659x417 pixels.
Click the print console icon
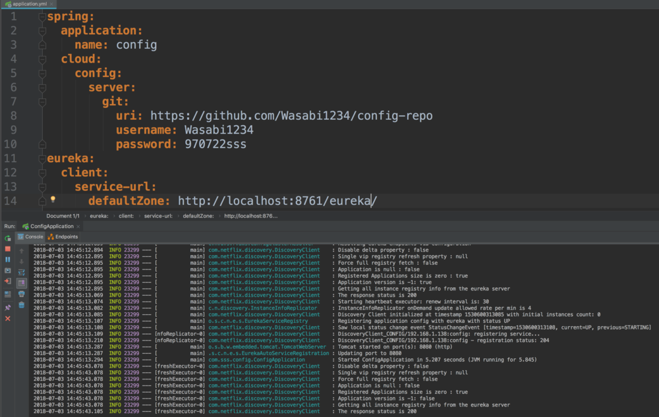[x=22, y=294]
